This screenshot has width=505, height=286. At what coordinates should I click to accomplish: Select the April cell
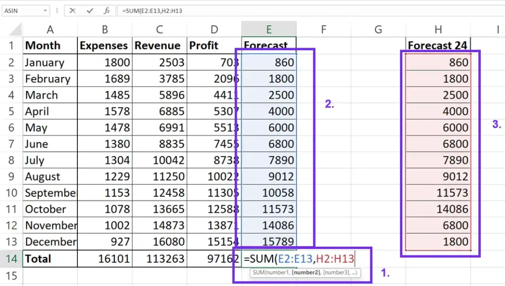tap(50, 111)
